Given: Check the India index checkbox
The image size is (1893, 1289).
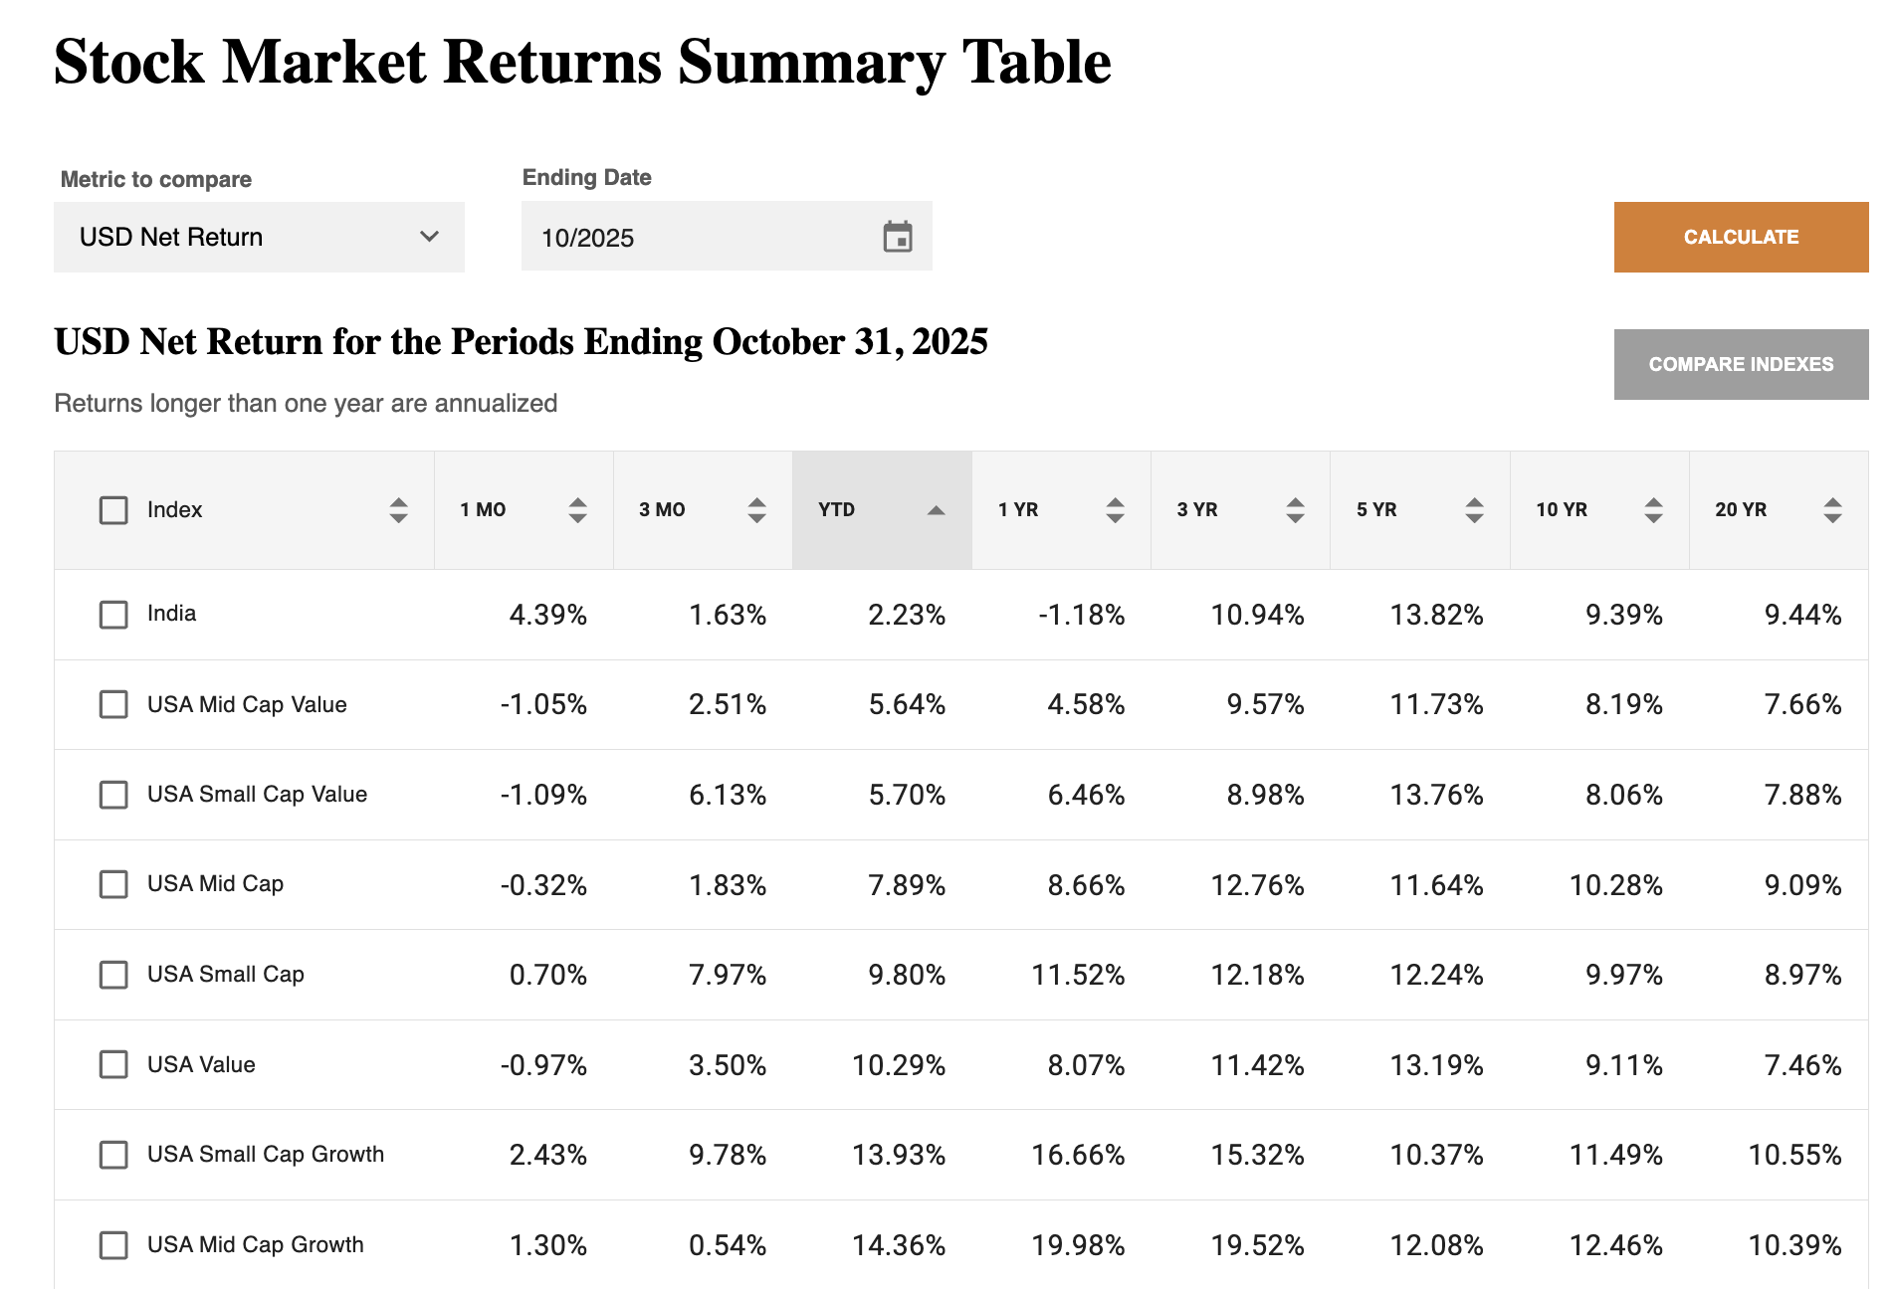Looking at the screenshot, I should click(x=113, y=615).
